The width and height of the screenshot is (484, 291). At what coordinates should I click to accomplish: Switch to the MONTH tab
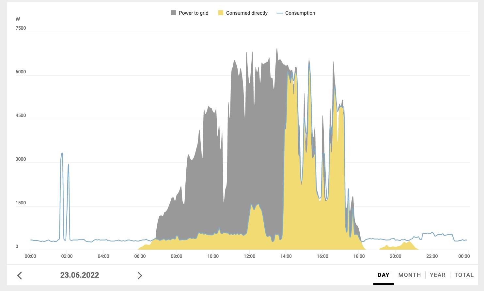point(410,275)
